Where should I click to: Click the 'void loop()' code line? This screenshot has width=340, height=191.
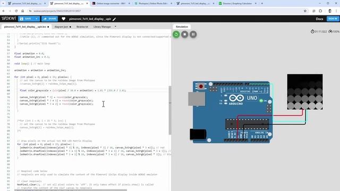click(32, 64)
